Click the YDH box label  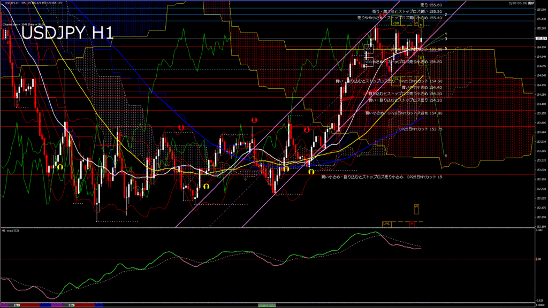(396, 23)
